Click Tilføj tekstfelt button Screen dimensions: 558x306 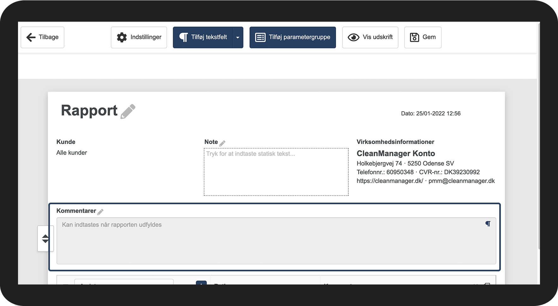tap(203, 37)
